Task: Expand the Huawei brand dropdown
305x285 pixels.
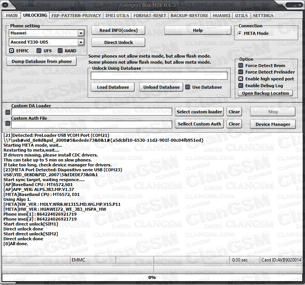Action: point(81,33)
